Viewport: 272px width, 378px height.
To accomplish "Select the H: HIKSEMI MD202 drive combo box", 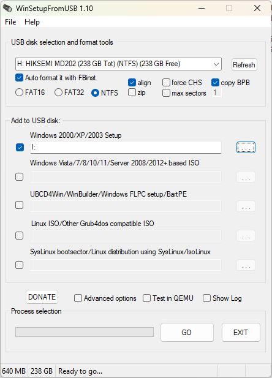I will (118, 64).
